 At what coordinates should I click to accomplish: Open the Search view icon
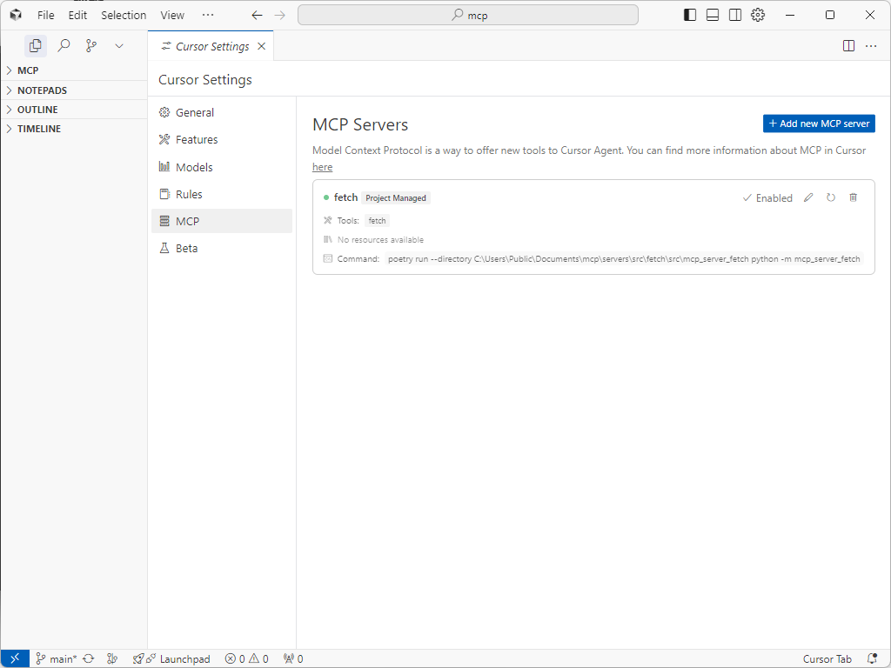[64, 45]
